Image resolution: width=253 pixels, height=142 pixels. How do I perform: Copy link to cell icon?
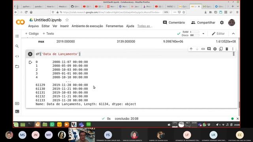[x=203, y=49]
